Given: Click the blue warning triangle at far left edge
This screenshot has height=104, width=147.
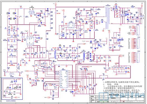Looking at the screenshot, I should 6,28.
